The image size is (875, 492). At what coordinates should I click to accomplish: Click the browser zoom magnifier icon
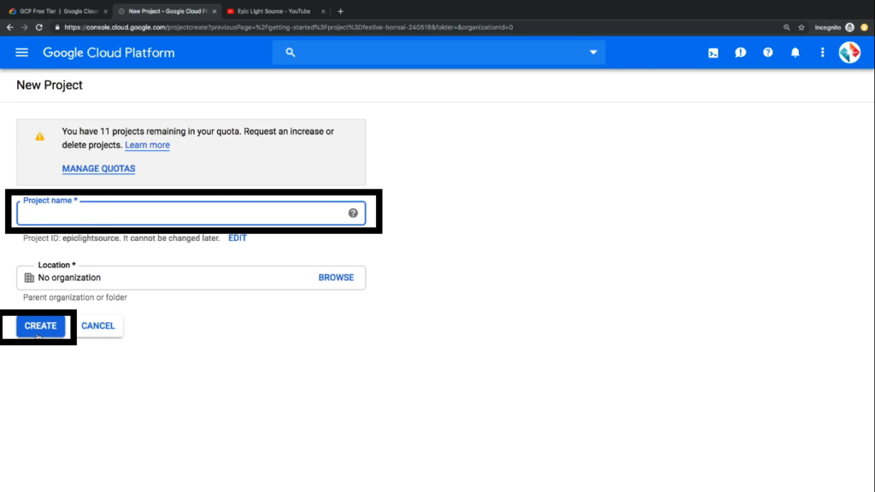pos(787,27)
